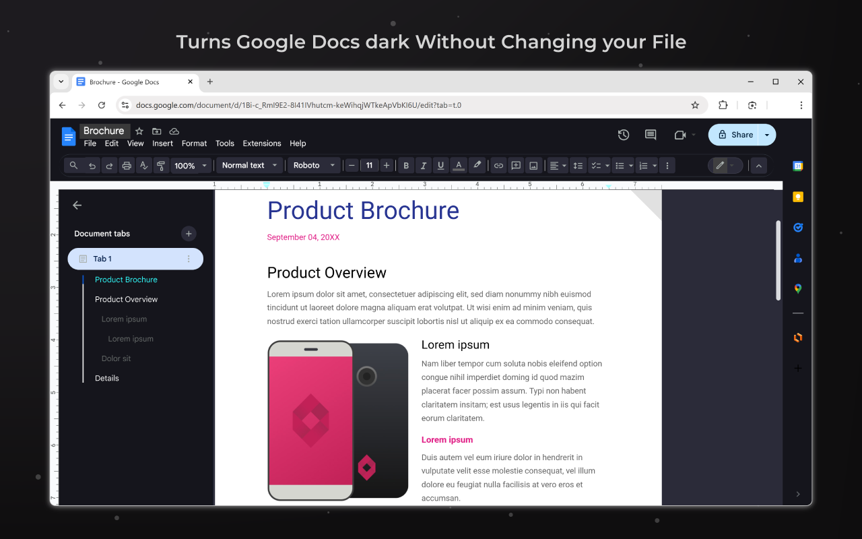Open the font size Normal text dropdown
Viewport: 862px width, 539px height.
(x=249, y=165)
